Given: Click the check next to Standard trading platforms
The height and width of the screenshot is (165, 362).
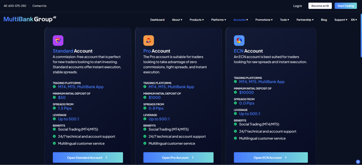Looking at the screenshot, I should [x=54, y=87].
